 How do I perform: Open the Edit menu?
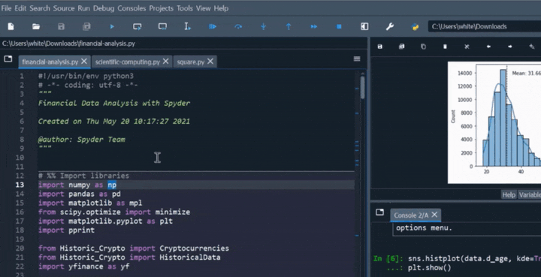coord(20,8)
